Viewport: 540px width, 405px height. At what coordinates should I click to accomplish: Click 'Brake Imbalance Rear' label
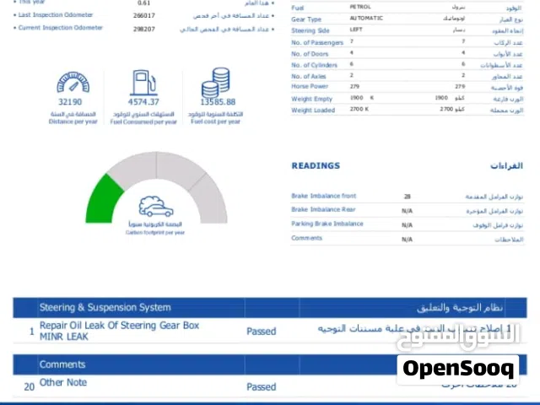323,209
